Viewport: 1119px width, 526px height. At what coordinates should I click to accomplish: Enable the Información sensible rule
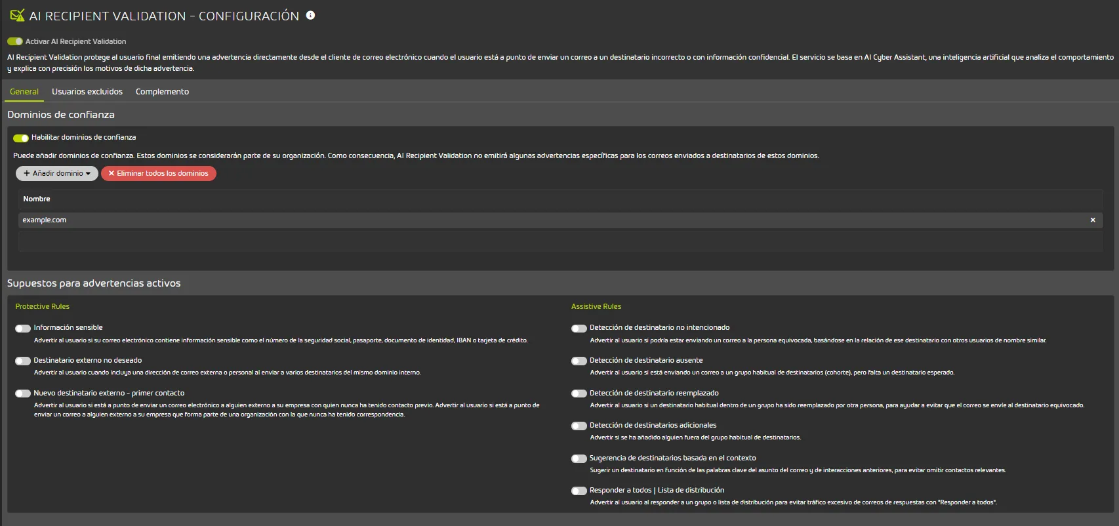23,328
